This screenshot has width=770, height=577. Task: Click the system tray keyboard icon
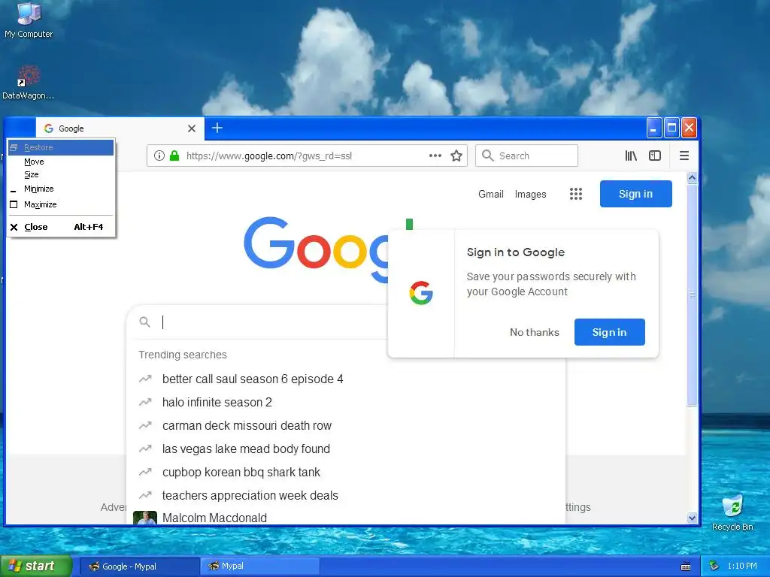[686, 566]
